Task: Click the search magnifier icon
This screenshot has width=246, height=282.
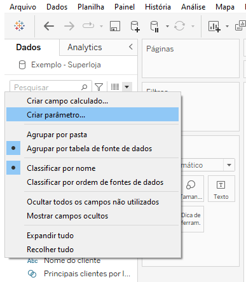Action: 84,87
